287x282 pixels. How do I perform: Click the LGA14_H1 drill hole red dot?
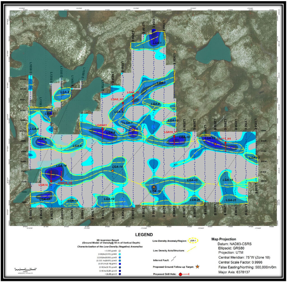click(x=51, y=181)
